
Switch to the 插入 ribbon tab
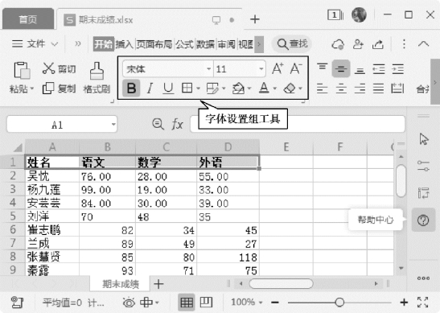point(124,44)
